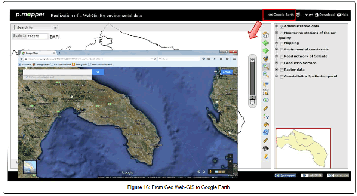Image resolution: width=357 pixels, height=196 pixels.
Task: Open Google Maps settings gear
Action: 204,172
